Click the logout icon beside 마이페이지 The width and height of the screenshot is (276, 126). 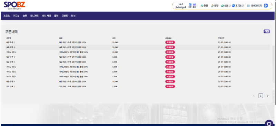(266, 6)
